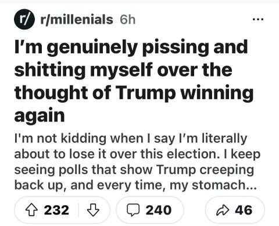Click the r/ subreddit avatar icon
This screenshot has height=226, width=279.
(24, 19)
